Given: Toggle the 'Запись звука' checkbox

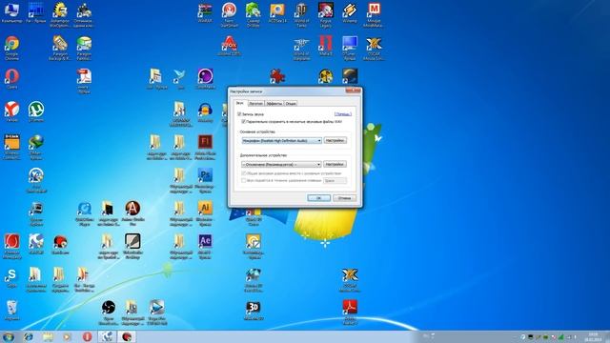Looking at the screenshot, I should point(239,114).
